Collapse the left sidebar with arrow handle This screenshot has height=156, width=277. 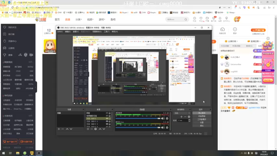[x=36, y=87]
